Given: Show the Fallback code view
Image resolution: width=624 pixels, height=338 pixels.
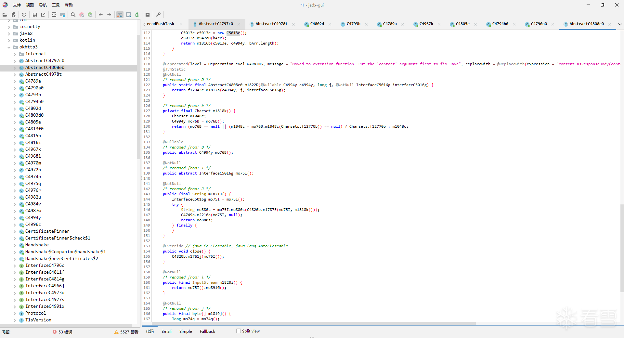Looking at the screenshot, I should (207, 331).
